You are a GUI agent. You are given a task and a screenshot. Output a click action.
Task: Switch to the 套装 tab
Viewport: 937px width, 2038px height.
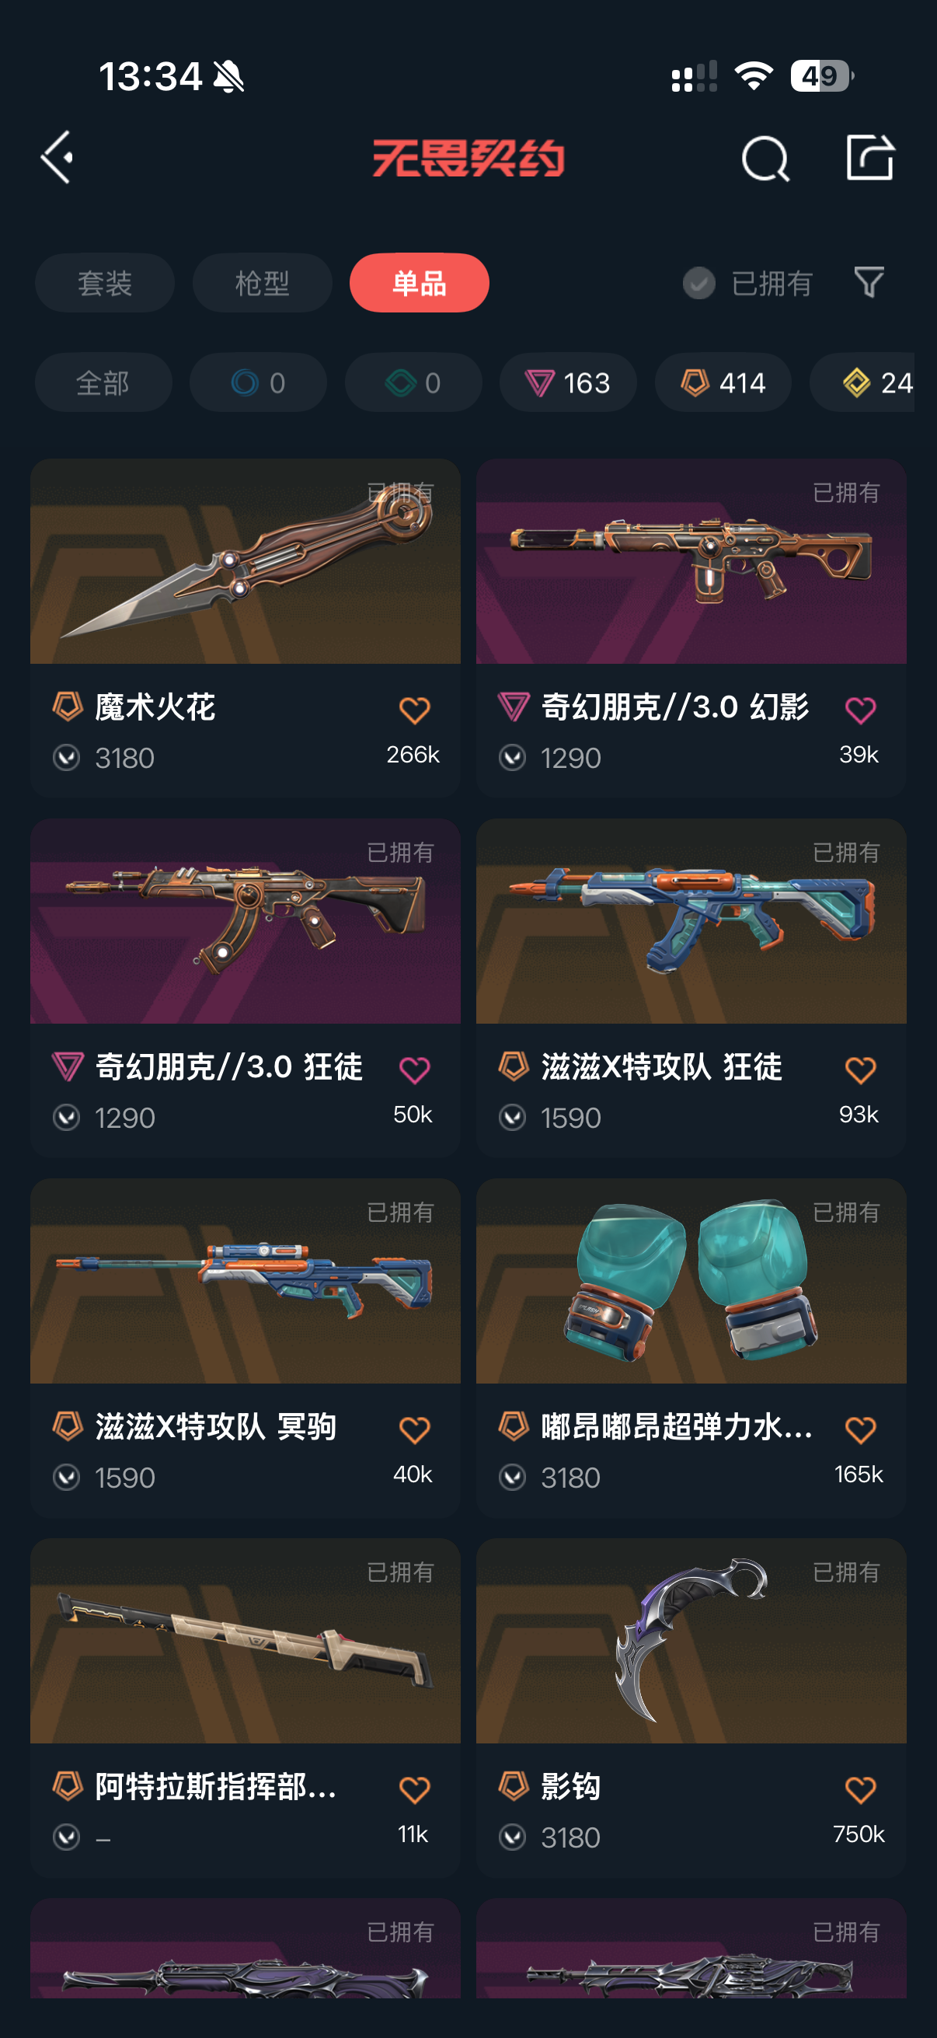click(x=104, y=282)
